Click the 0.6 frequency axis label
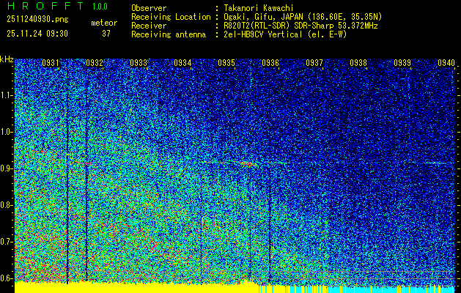461x293 pixels. 6,278
